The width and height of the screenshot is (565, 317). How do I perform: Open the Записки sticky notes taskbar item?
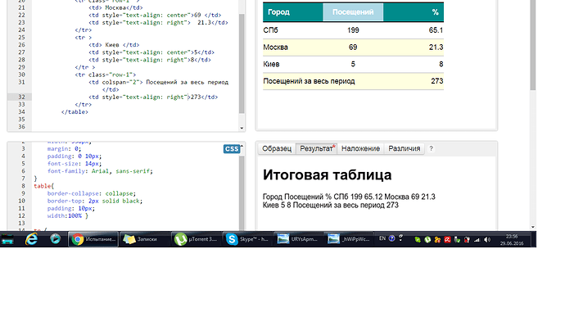tap(144, 239)
